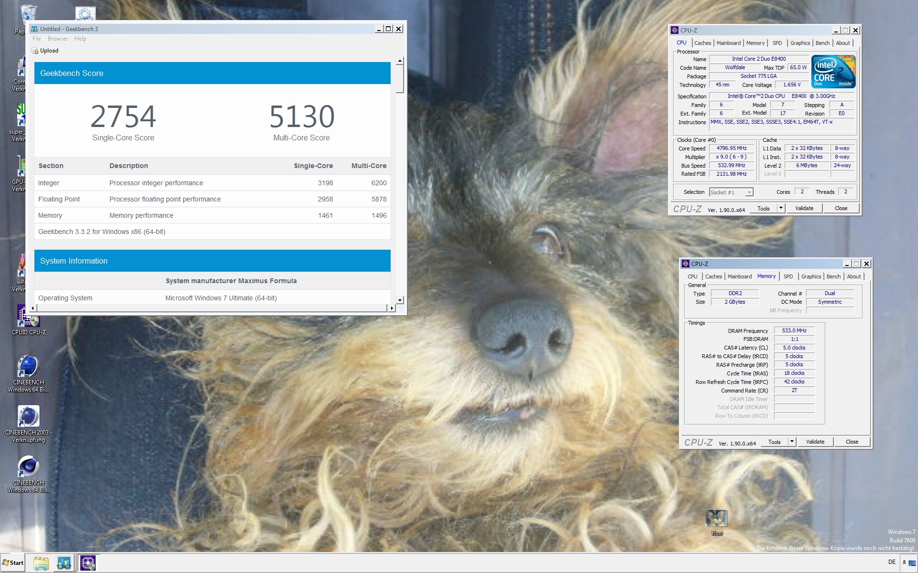Click Validate in top CPU-Z window
Viewport: 918px width, 573px height.
[804, 208]
